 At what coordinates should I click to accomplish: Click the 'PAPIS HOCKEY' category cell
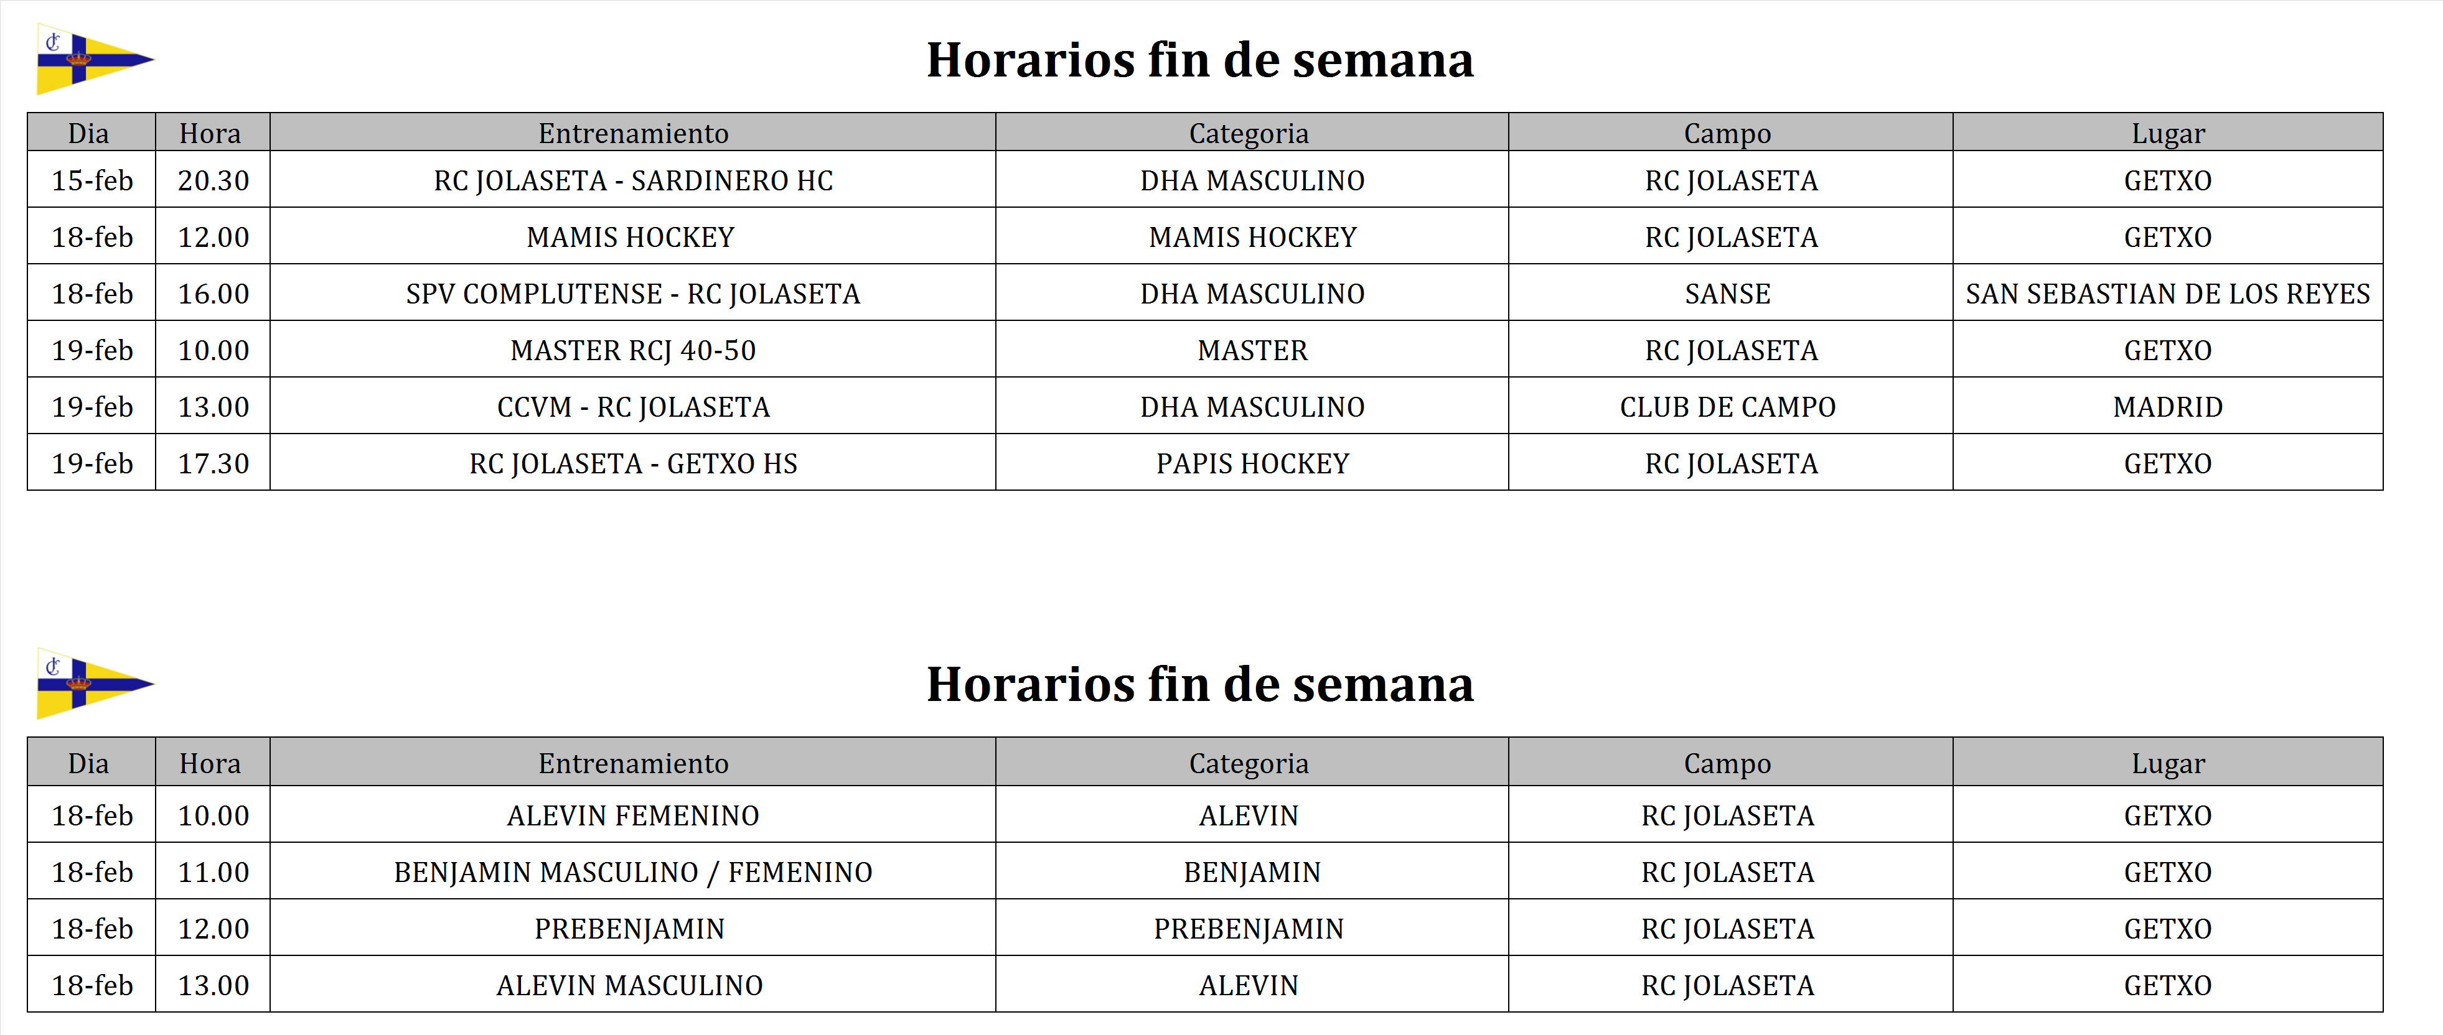pos(1252,463)
